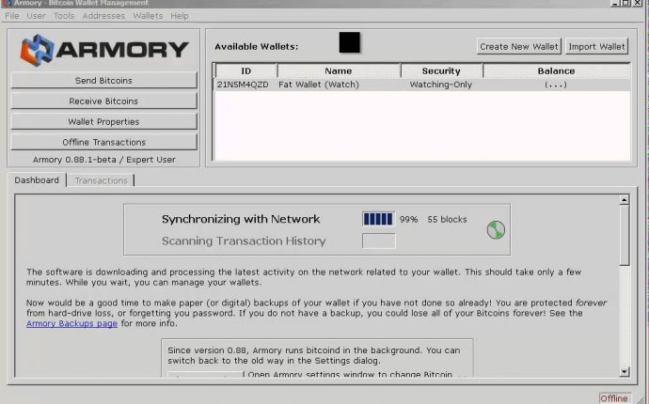Click the black square next to Available Wallets
649x404 pixels.
[x=349, y=42]
